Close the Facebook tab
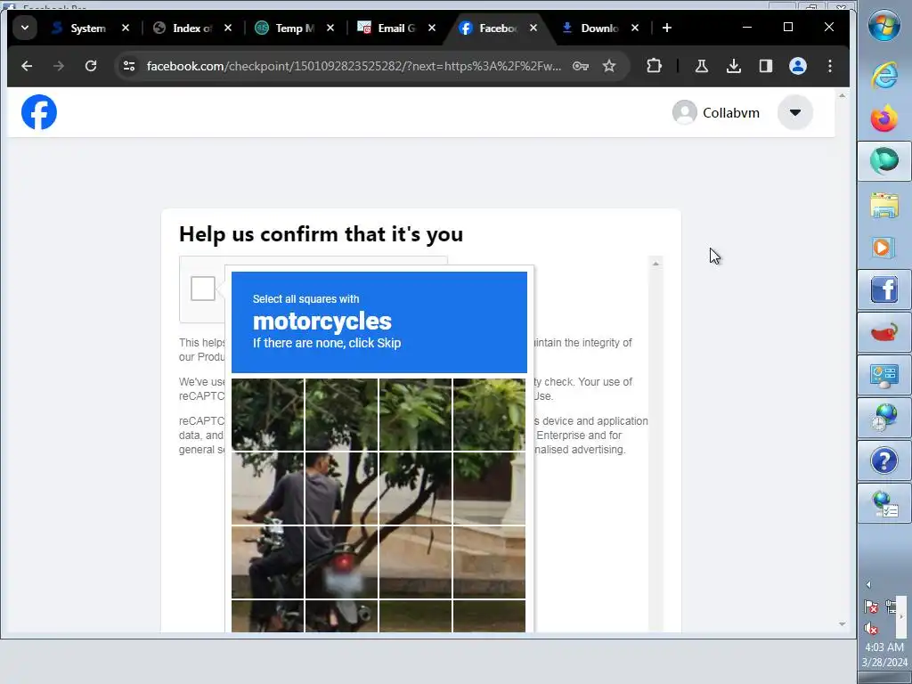This screenshot has width=912, height=684. (x=533, y=28)
